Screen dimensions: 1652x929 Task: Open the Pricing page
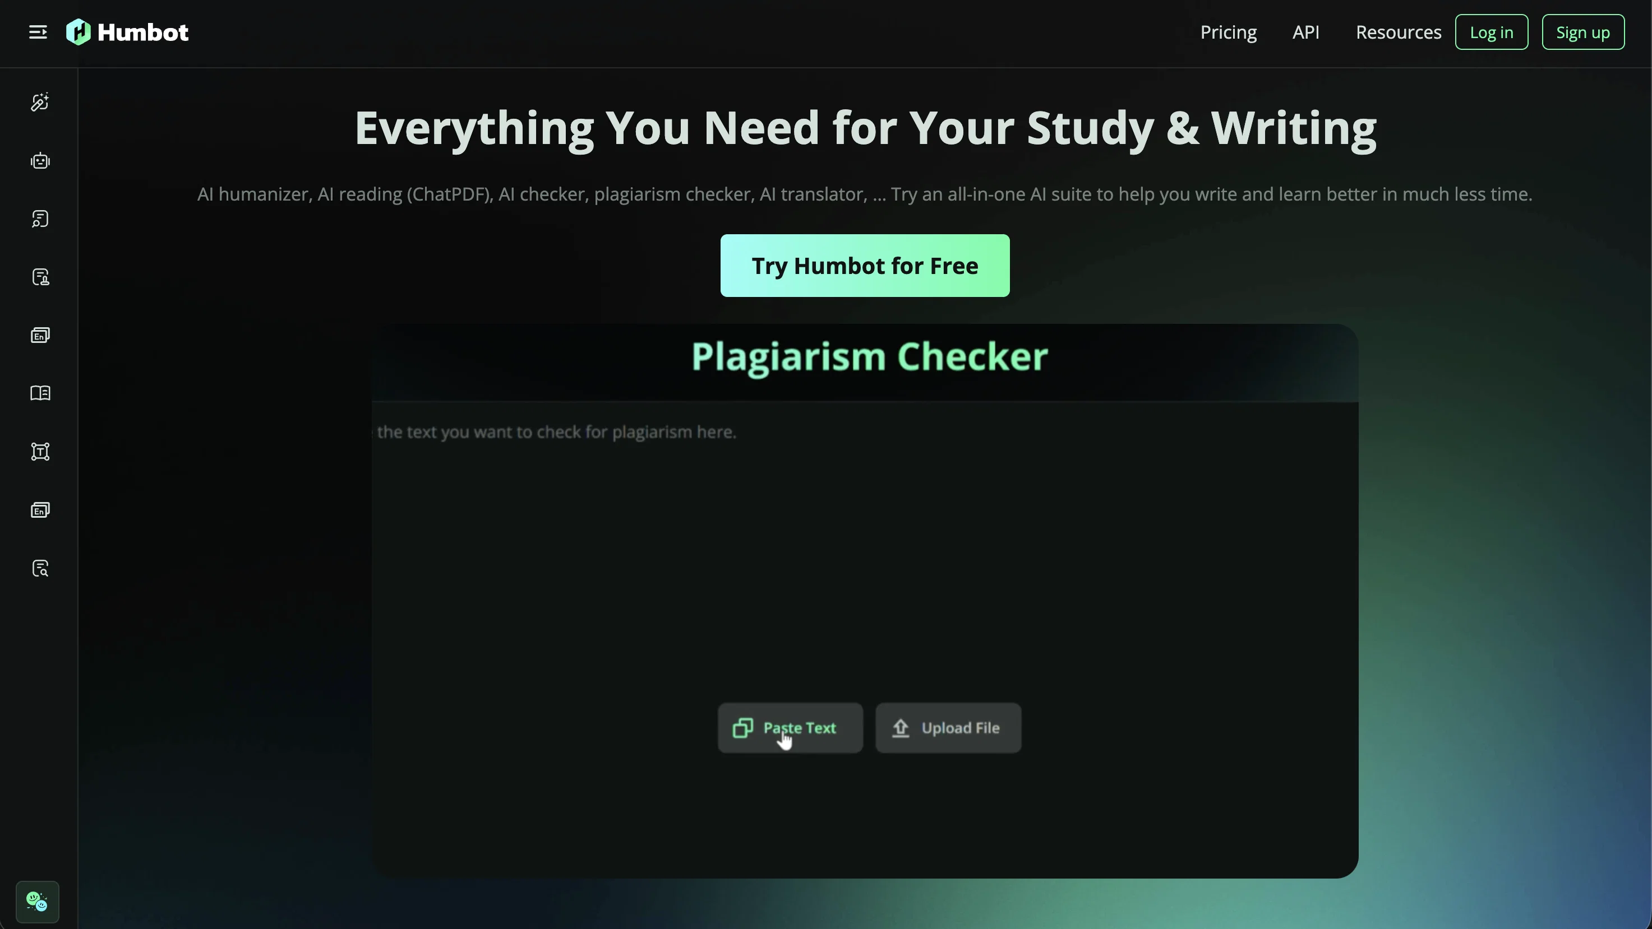click(x=1228, y=32)
